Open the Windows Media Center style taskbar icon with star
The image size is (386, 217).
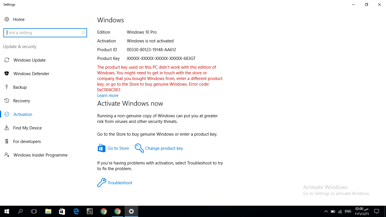90,211
